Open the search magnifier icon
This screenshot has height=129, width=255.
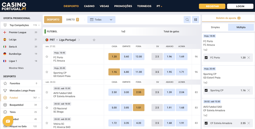coord(187,19)
